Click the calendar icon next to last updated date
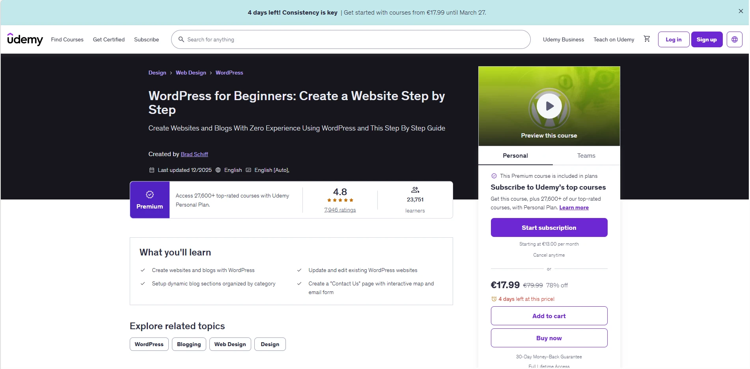The image size is (750, 369). pos(152,170)
